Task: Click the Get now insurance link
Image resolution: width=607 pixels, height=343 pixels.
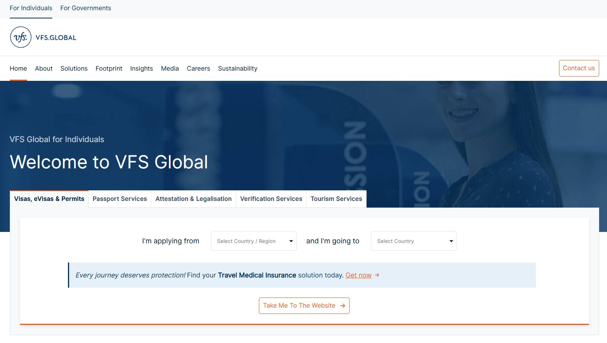Action: click(x=358, y=275)
